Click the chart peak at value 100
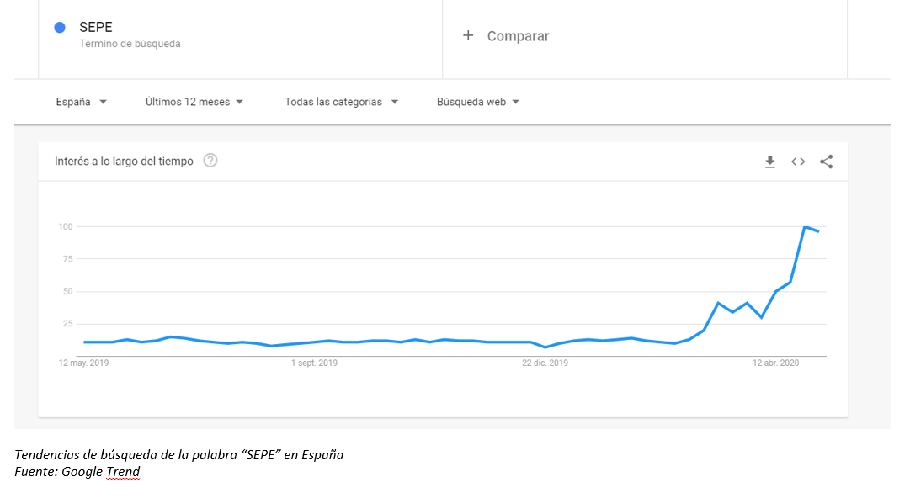 tap(805, 226)
